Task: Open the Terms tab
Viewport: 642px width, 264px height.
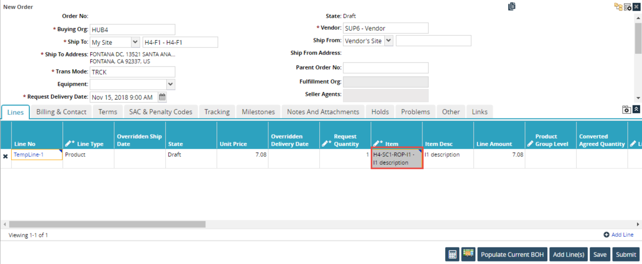Action: point(108,112)
